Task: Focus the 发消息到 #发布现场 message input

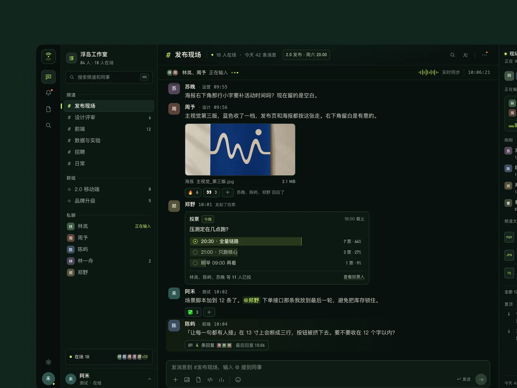Action: coord(328,367)
